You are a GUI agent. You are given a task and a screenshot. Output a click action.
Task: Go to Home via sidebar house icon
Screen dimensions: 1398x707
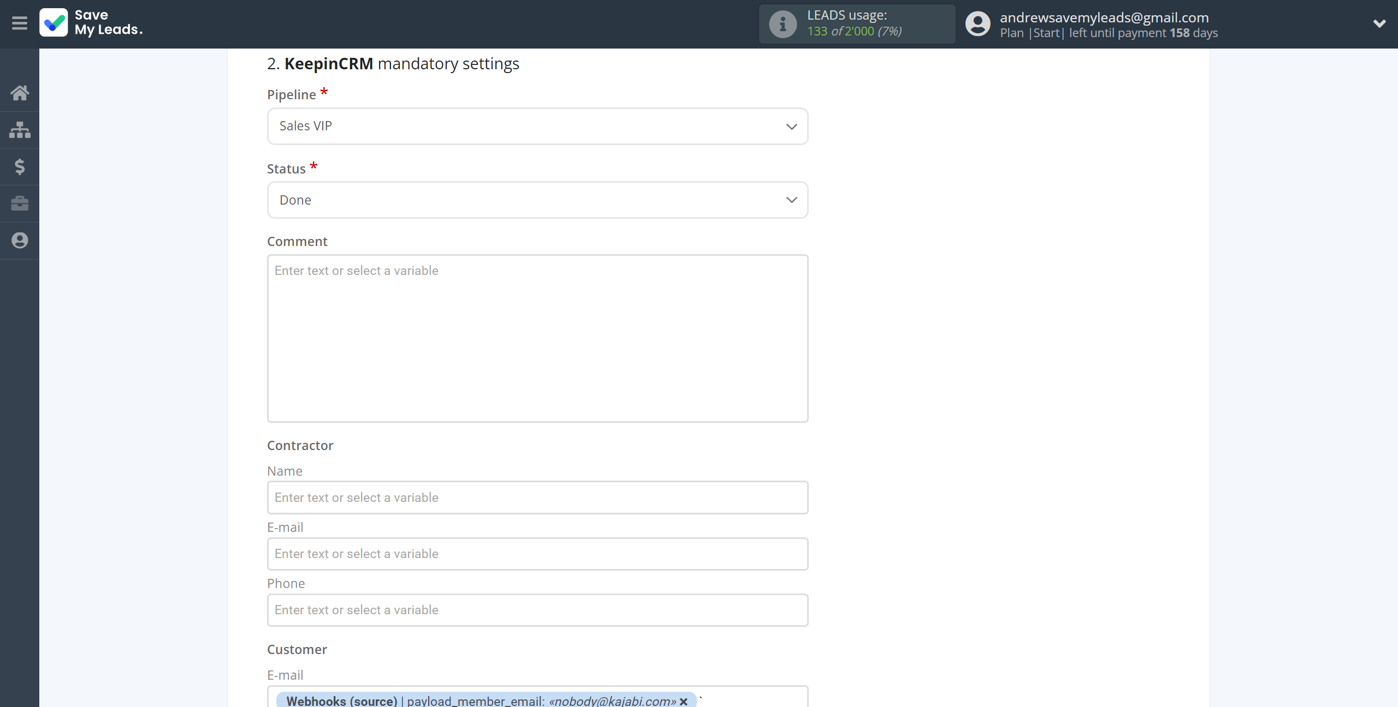pos(20,93)
